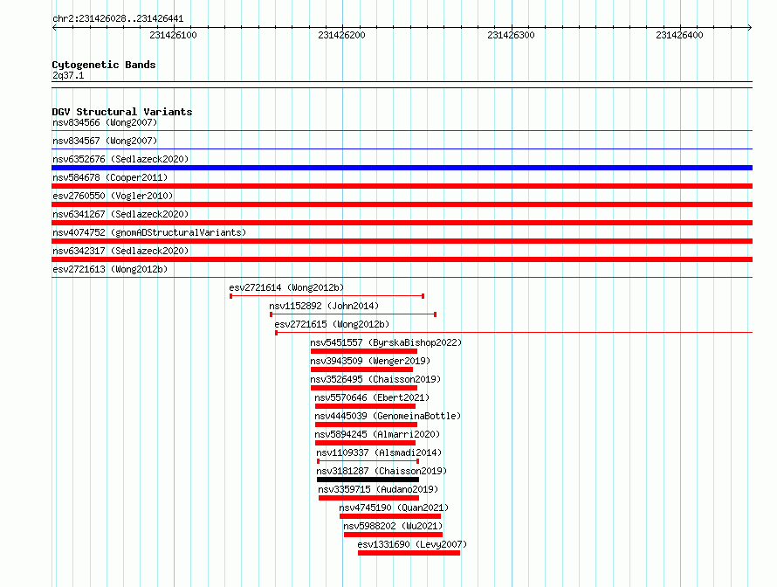Click nsv5451557 (ByrskaBishop2022) label
This screenshot has width=777, height=587.
(386, 342)
